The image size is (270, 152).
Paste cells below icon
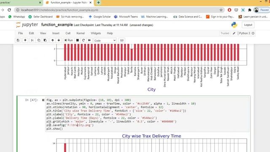45,41
